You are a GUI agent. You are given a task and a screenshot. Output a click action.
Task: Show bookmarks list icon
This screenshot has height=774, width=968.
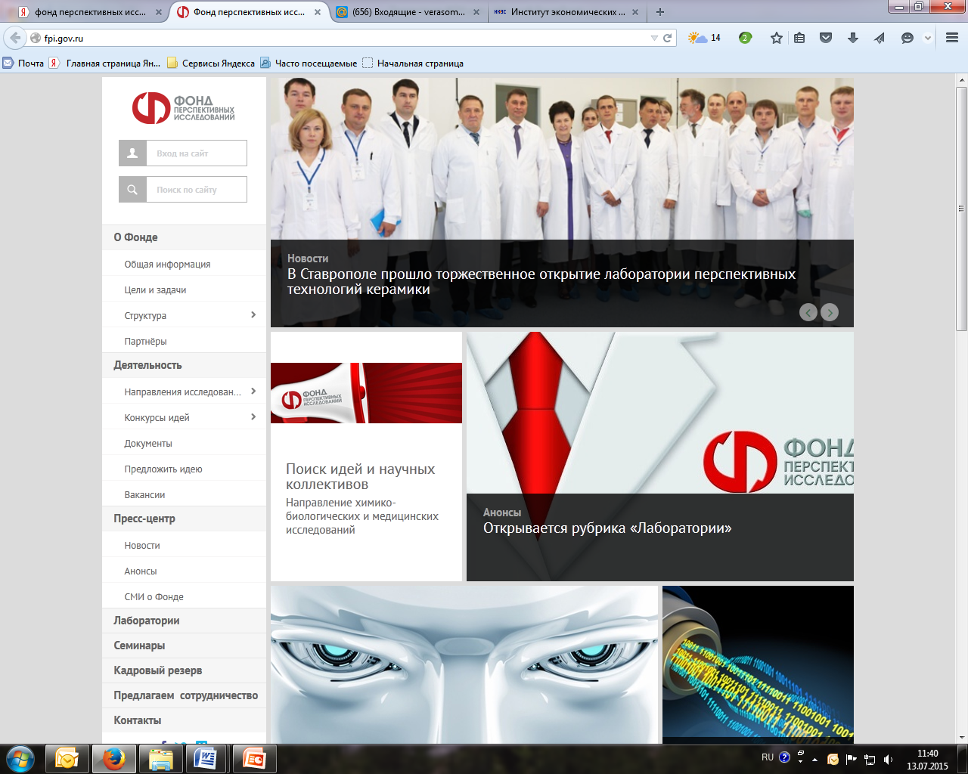pyautogui.click(x=799, y=38)
